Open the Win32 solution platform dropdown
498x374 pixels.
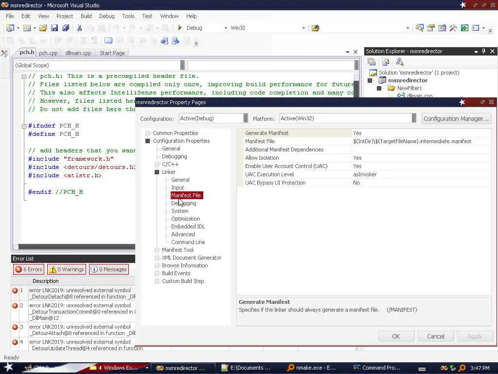click(303, 28)
